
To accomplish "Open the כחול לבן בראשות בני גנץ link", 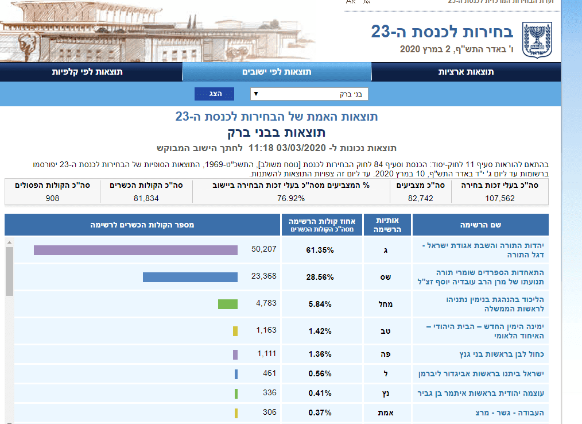I will (x=502, y=354).
